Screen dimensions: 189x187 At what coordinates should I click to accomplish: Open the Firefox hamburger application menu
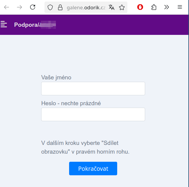click(180, 7)
